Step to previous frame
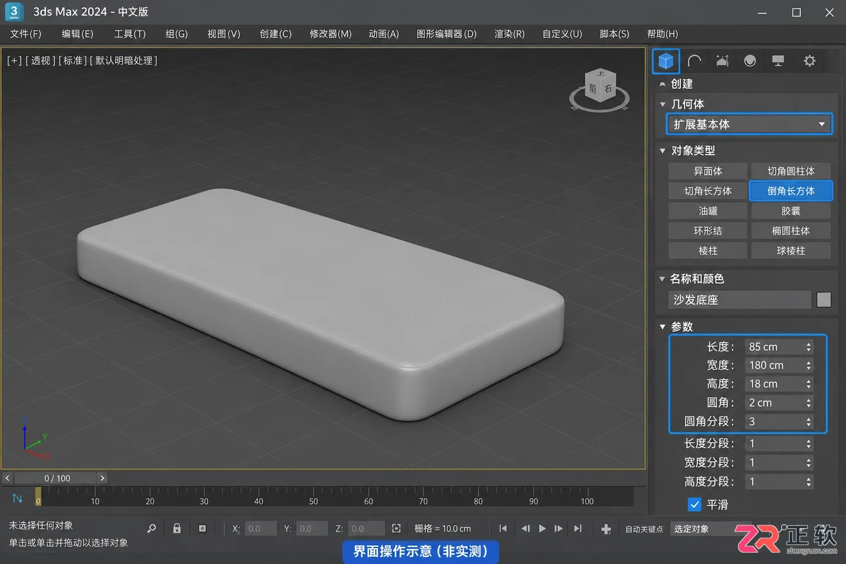Screen dimensions: 846x564 [x=525, y=529]
